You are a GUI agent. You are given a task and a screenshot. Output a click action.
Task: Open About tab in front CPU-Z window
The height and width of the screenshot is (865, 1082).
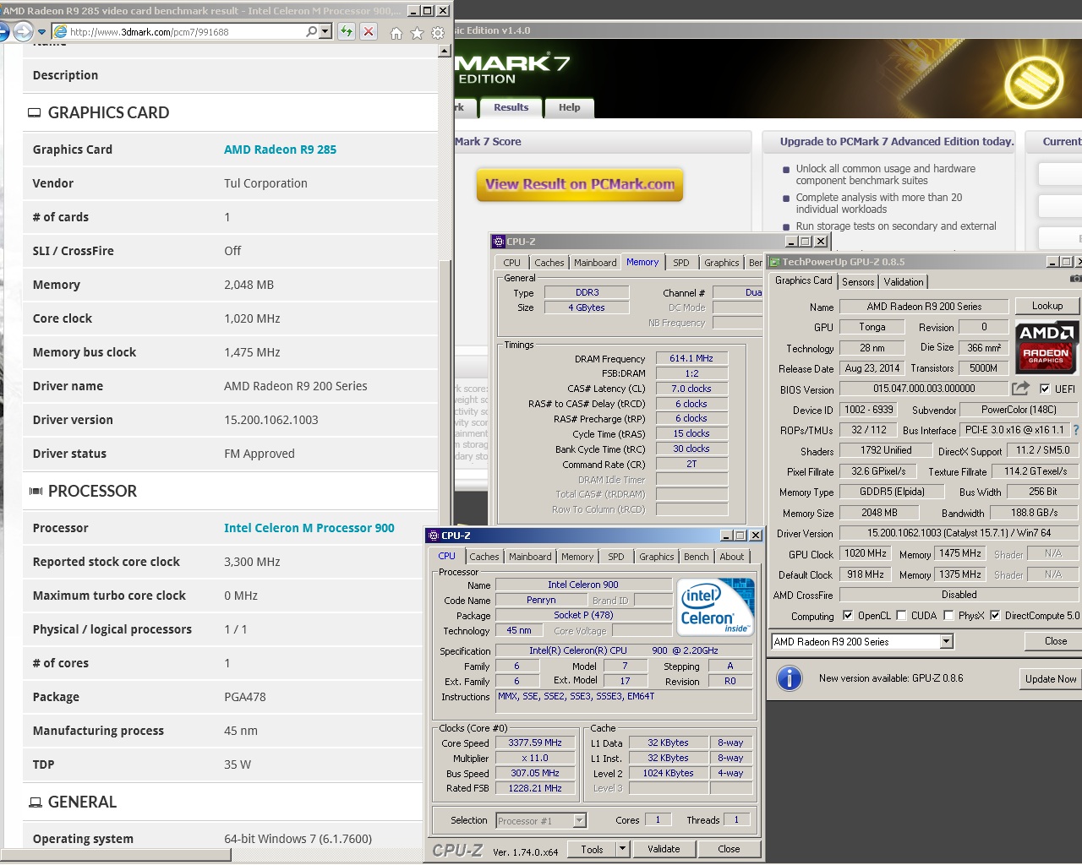(732, 557)
